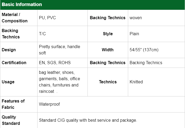Image resolution: width=185 pixels, height=128 pixels.
Task: Click the Basic Information header bar
Action: [92, 4]
